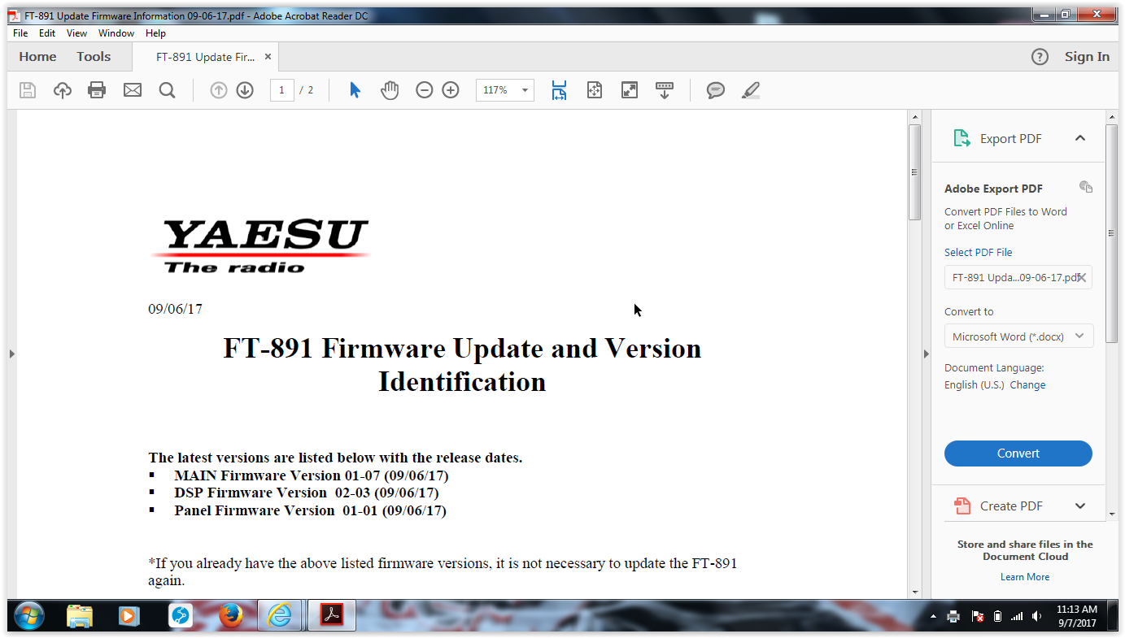Activate the Hand pan tool
The width and height of the screenshot is (1125, 638).
point(390,90)
